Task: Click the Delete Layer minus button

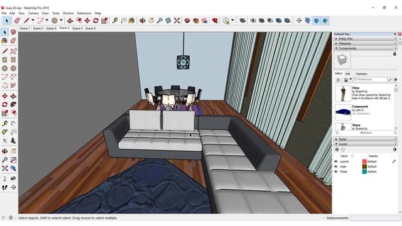Action: (x=343, y=149)
